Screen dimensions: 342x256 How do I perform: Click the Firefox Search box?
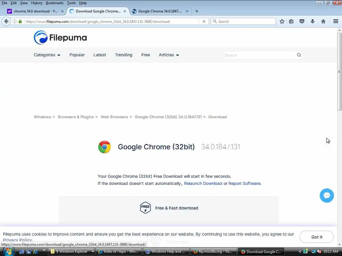[243, 21]
